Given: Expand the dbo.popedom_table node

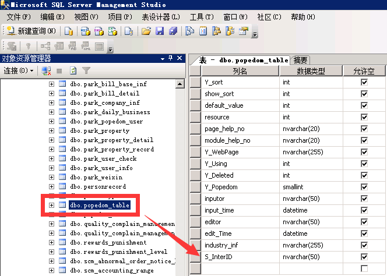Looking at the screenshot, I should pos(51,205).
